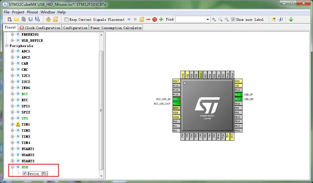
Task: Click the tree panel scroll-up arrow
Action: [101, 35]
